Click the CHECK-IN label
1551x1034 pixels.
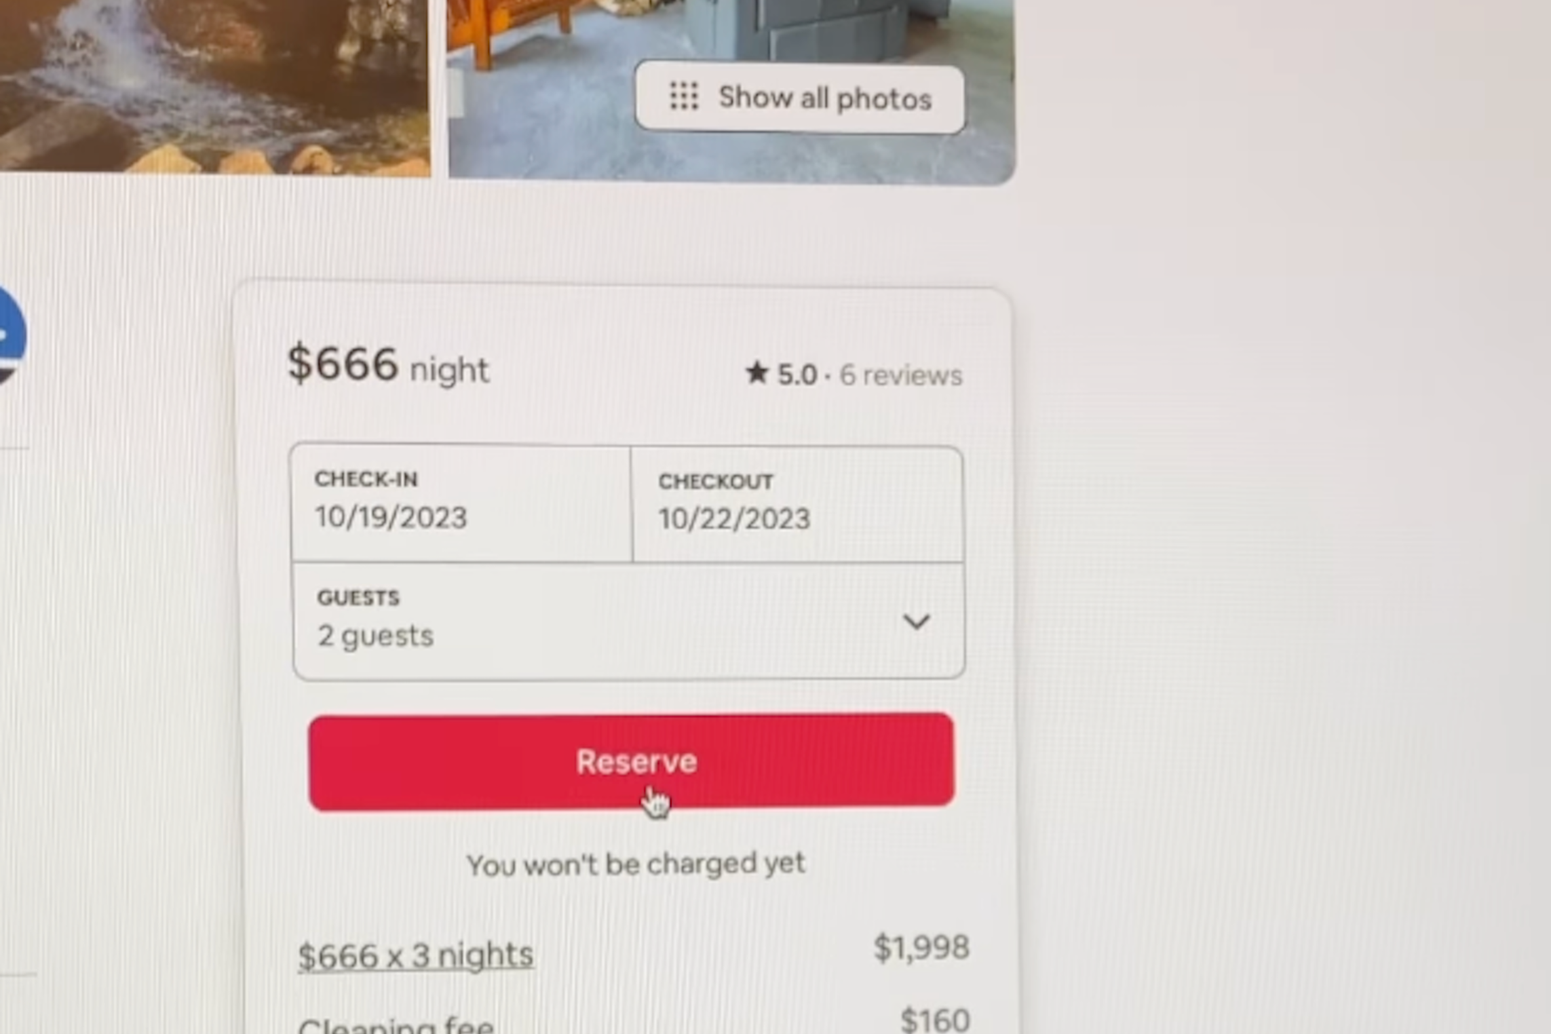(366, 479)
